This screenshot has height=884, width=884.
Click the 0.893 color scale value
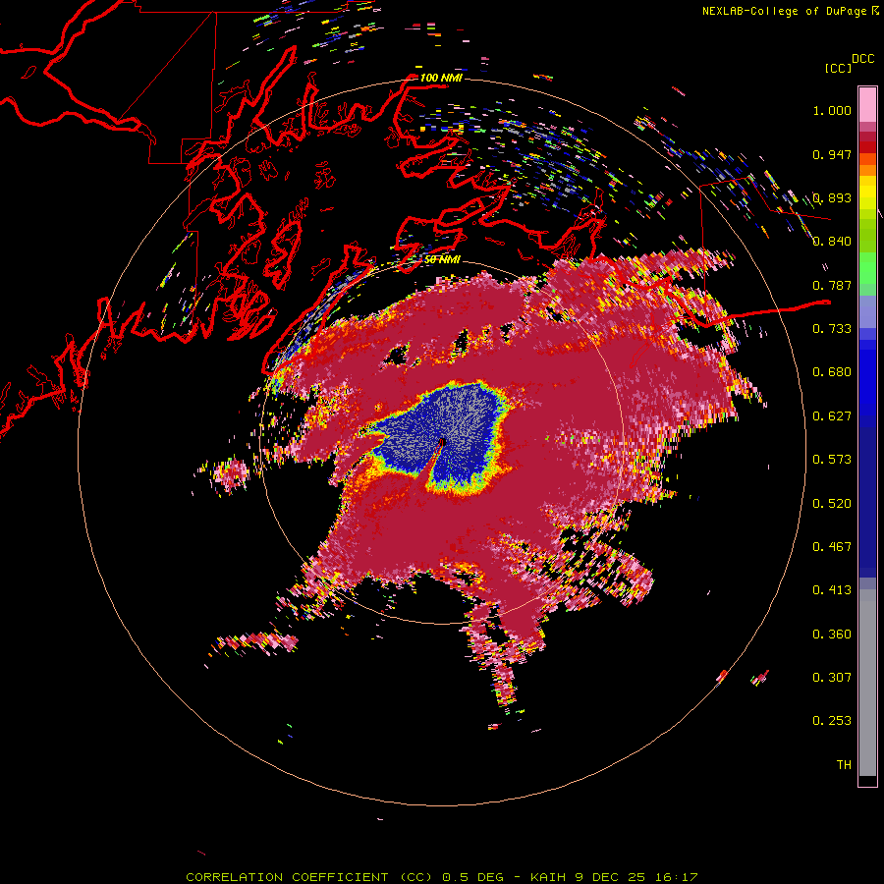(832, 197)
